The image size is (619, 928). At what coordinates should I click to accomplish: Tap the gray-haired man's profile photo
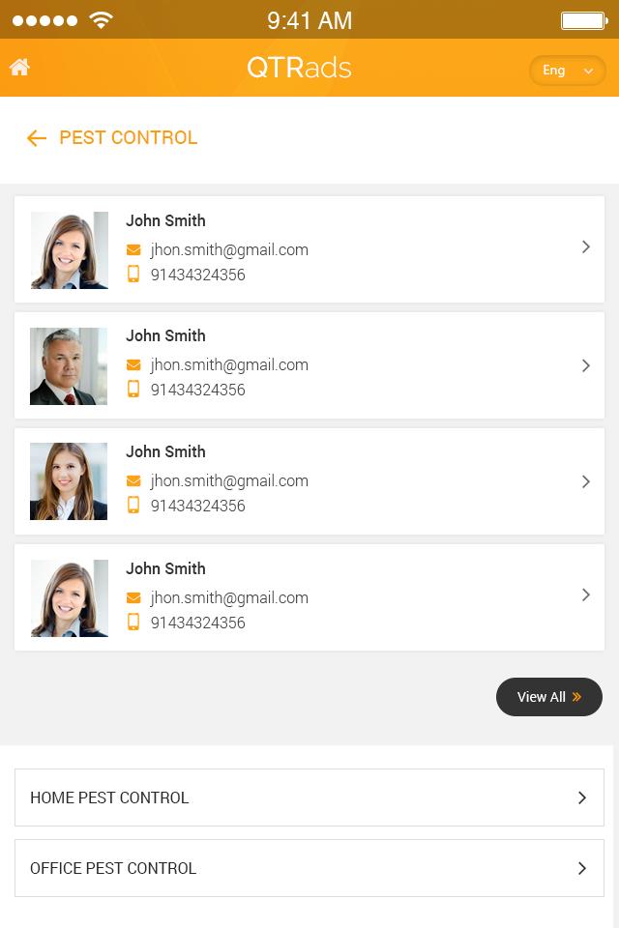point(69,365)
